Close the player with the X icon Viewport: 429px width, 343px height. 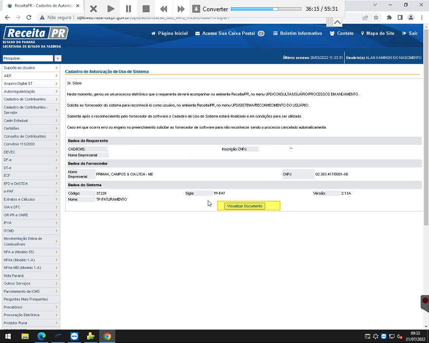[x=93, y=9]
